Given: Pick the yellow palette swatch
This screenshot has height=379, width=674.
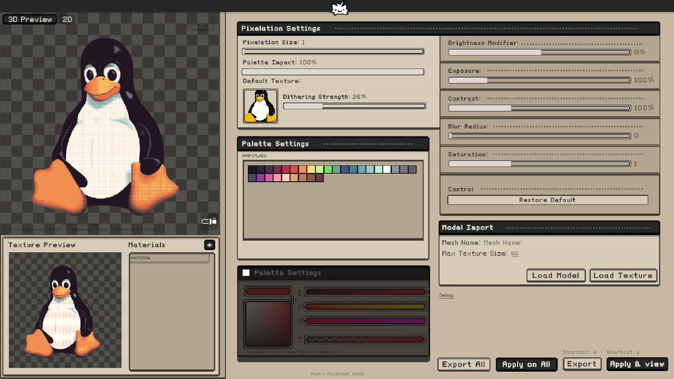Looking at the screenshot, I should [x=311, y=169].
